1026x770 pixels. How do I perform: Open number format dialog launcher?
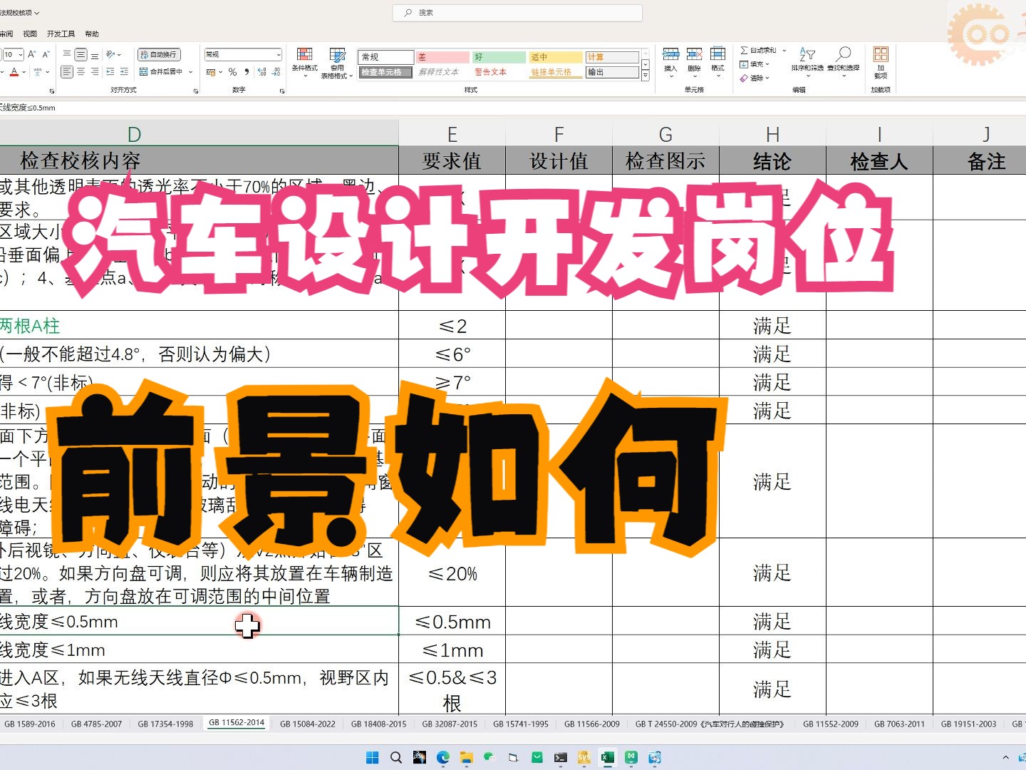click(x=282, y=91)
